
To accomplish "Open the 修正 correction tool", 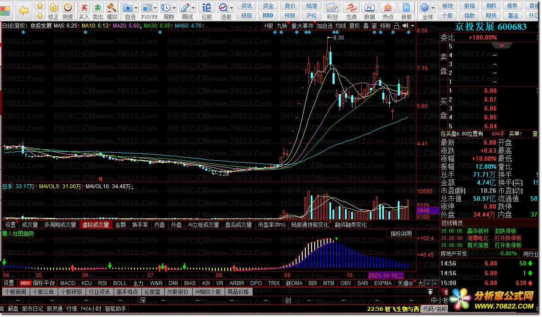I will [x=53, y=10].
